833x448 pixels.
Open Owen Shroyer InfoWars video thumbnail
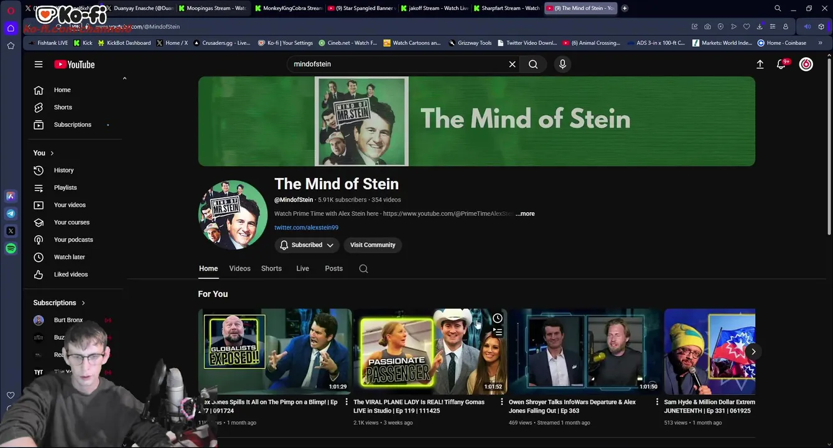pos(585,352)
